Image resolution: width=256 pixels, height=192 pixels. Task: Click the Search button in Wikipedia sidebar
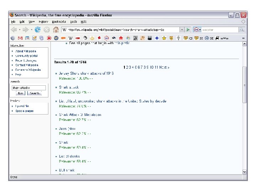click(x=34, y=93)
